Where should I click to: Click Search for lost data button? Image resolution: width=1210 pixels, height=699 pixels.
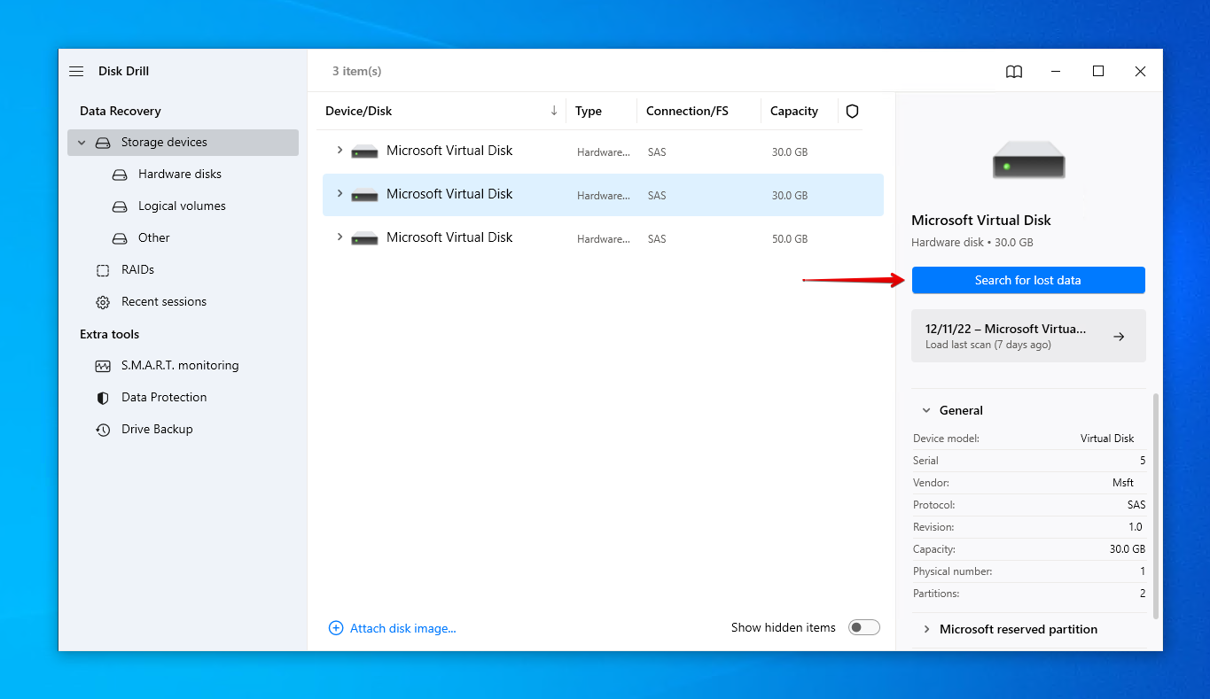1028,280
